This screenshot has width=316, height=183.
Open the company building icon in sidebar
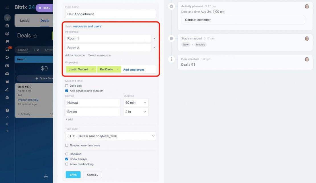point(7,26)
